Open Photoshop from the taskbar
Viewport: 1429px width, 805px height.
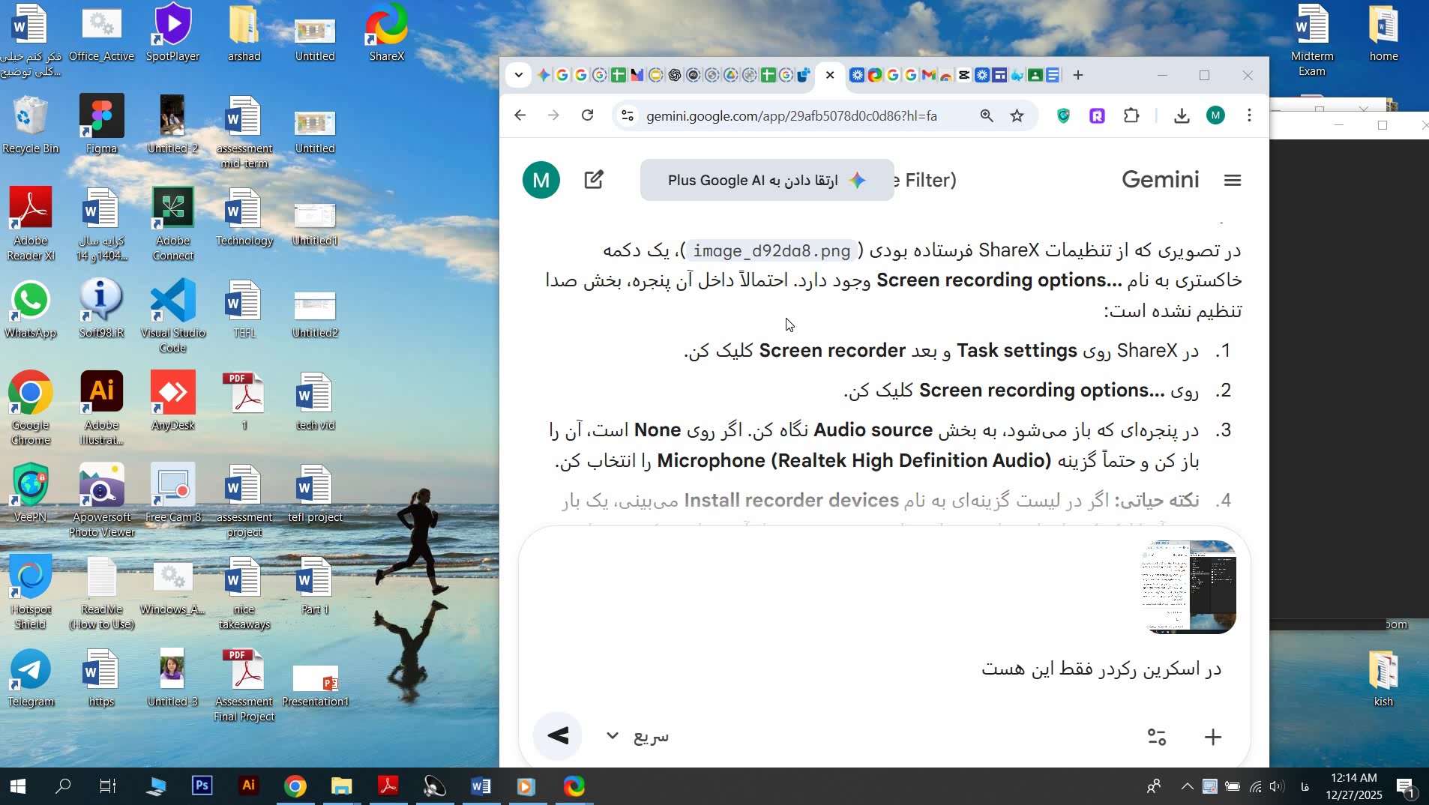pyautogui.click(x=202, y=786)
